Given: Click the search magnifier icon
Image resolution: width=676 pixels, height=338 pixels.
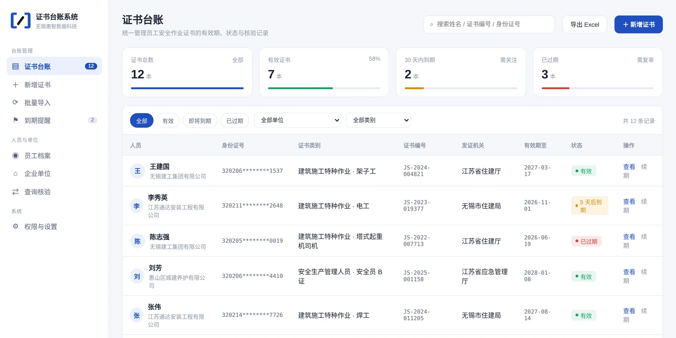Looking at the screenshot, I should [x=431, y=24].
